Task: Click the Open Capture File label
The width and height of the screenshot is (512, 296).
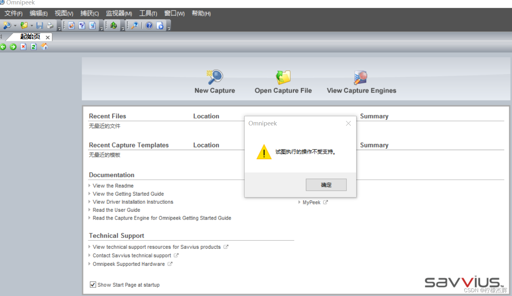Action: point(283,91)
